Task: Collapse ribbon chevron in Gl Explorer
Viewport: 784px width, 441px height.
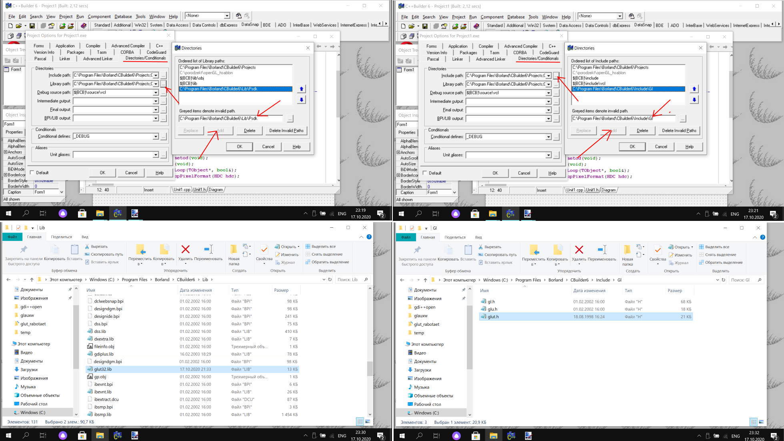Action: tap(755, 237)
